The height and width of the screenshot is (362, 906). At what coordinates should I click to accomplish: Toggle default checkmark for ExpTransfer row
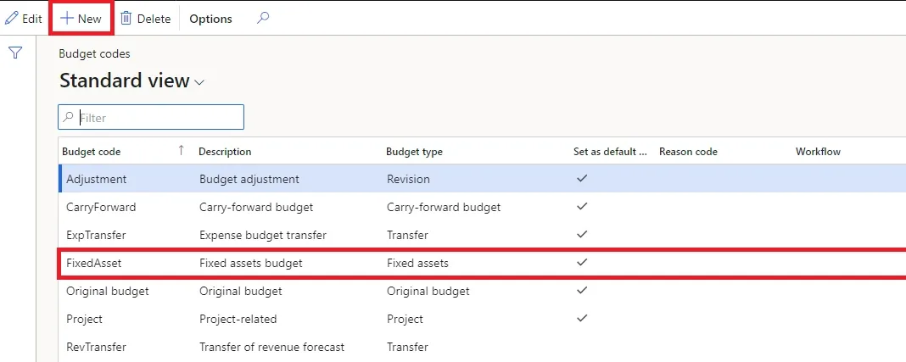tap(582, 234)
